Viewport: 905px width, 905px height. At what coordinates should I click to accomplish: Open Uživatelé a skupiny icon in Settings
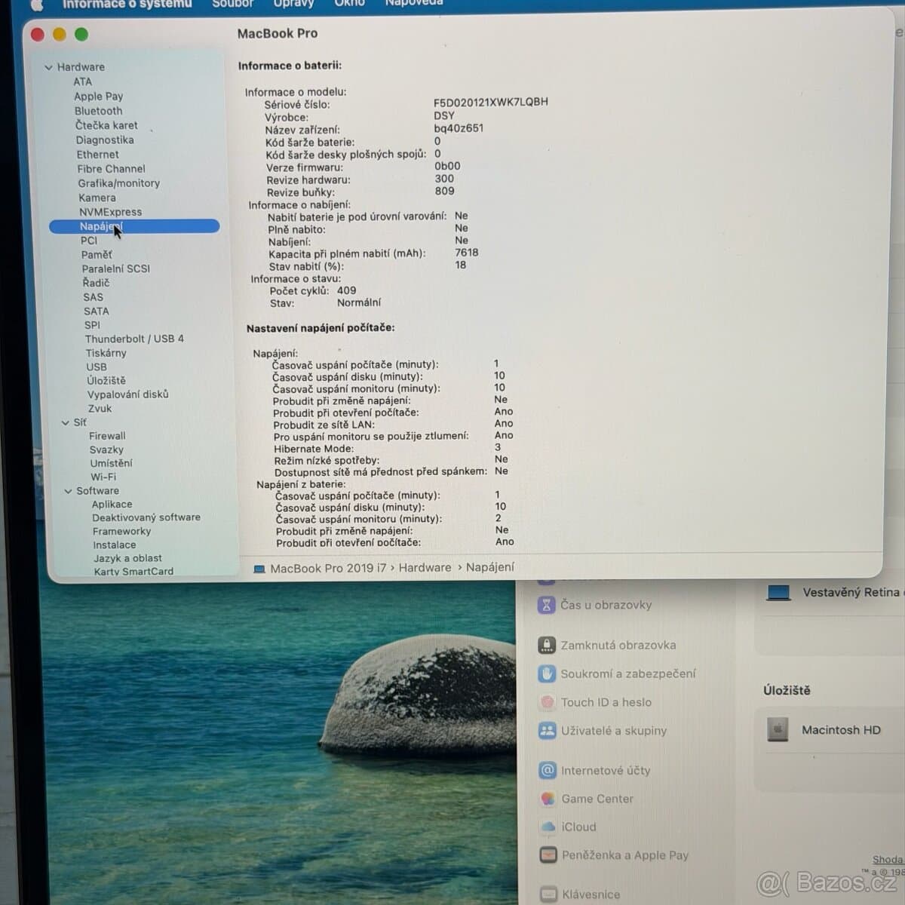point(547,731)
